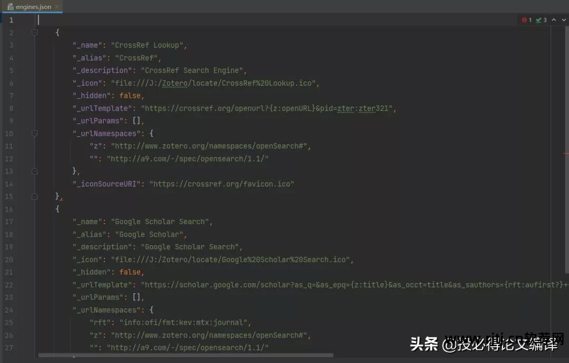Click the "CrossRef" alias value on line 4
569x363 pixels.
(x=136, y=58)
